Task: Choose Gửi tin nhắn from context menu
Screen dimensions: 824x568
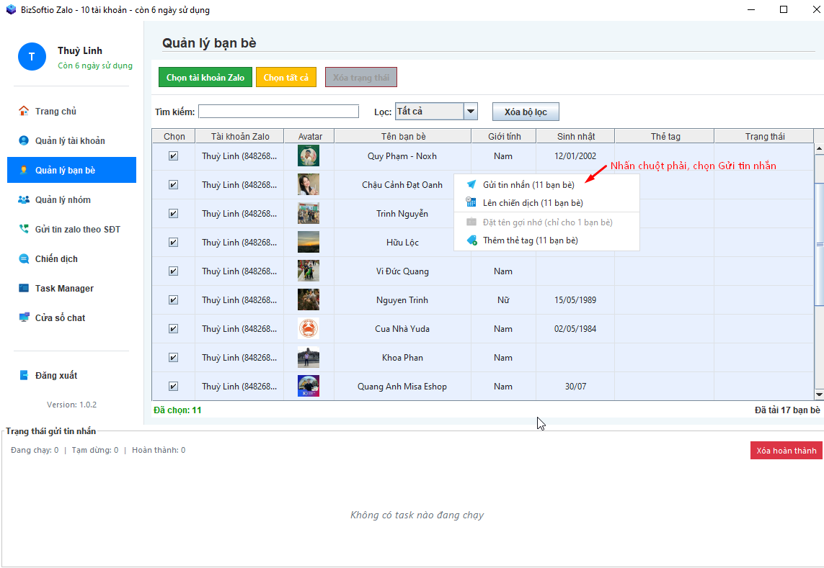Action: coord(528,185)
